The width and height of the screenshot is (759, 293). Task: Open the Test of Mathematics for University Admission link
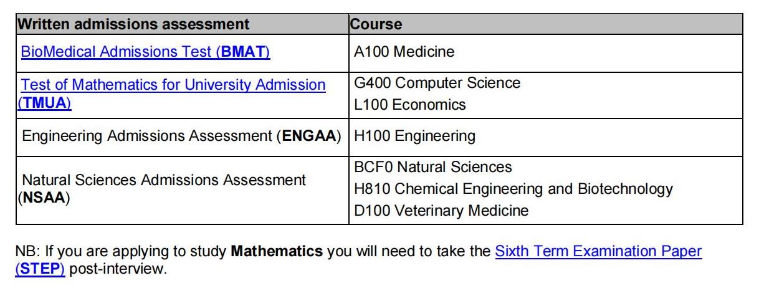point(173,85)
